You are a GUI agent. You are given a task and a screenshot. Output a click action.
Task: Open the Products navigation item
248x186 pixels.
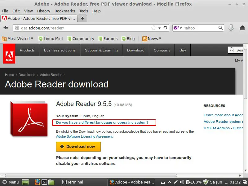click(27, 50)
